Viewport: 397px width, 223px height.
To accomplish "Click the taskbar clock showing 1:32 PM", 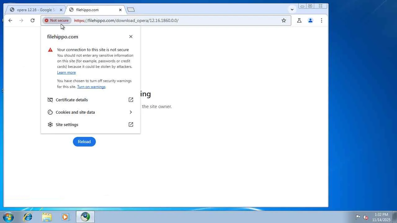I will coord(381,217).
